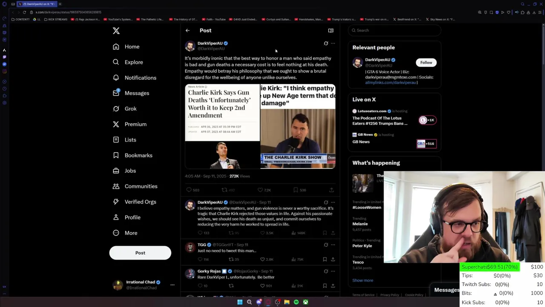The height and width of the screenshot is (307, 545).
Task: Repost the main post with 492 reposts
Action: coord(228,190)
